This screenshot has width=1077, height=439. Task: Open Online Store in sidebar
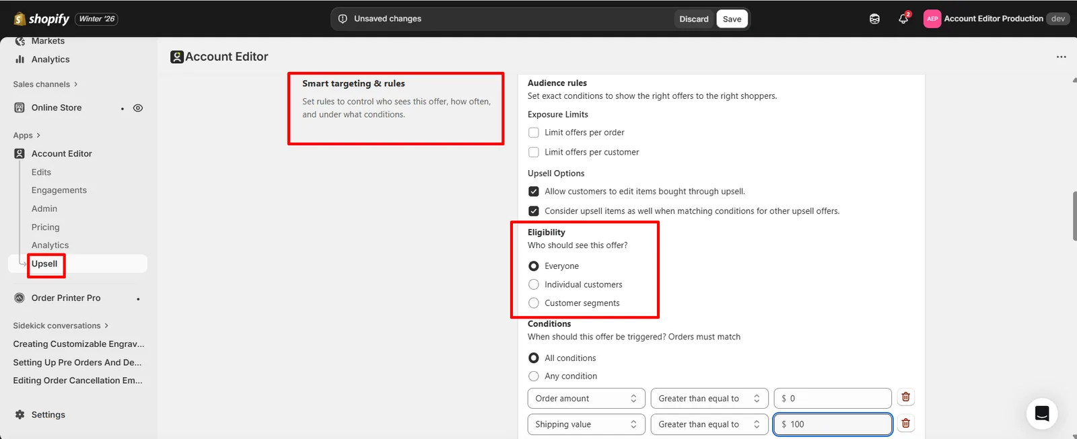pyautogui.click(x=57, y=108)
